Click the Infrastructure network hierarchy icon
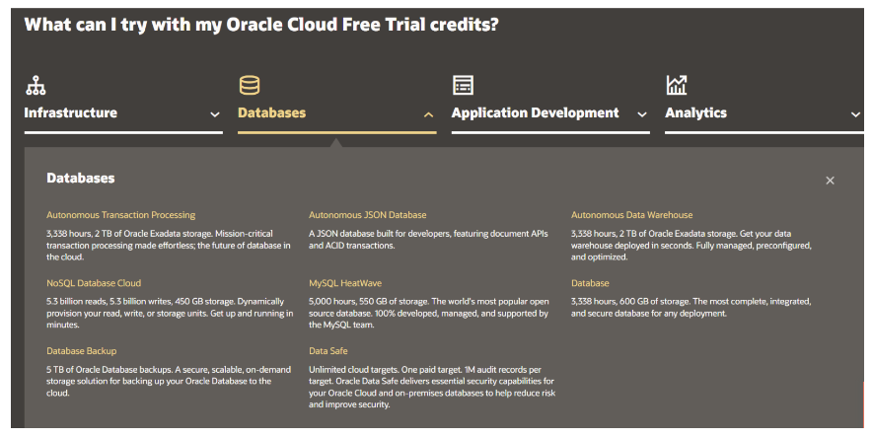This screenshot has width=873, height=438. click(36, 85)
